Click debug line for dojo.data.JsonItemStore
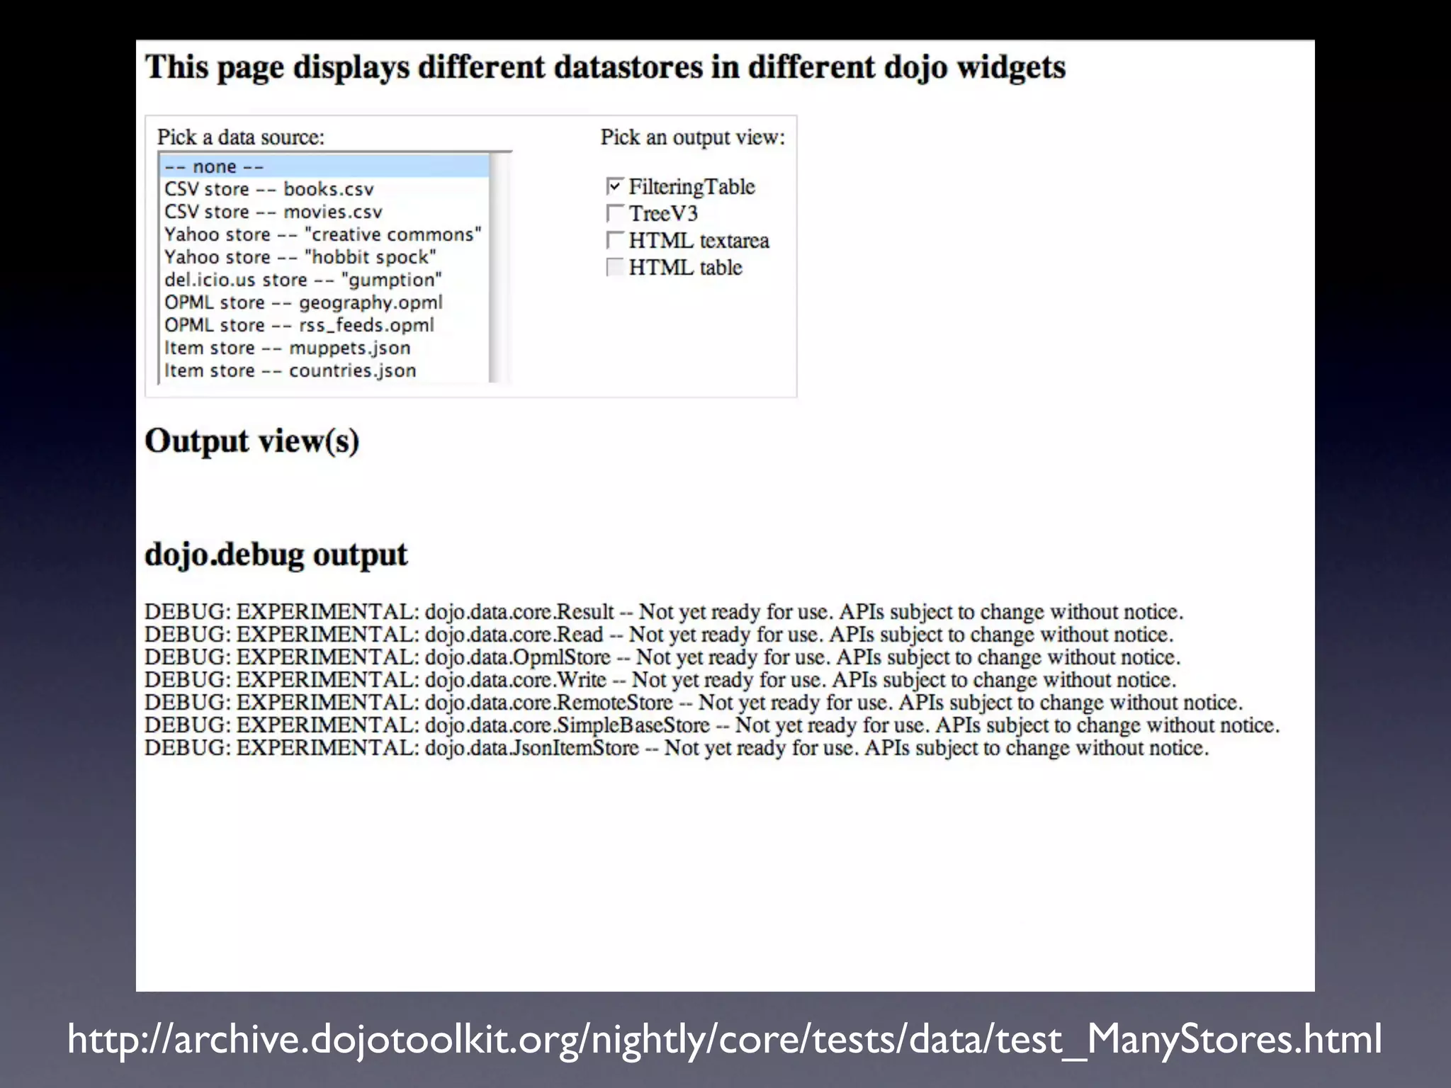The width and height of the screenshot is (1451, 1088). (677, 747)
